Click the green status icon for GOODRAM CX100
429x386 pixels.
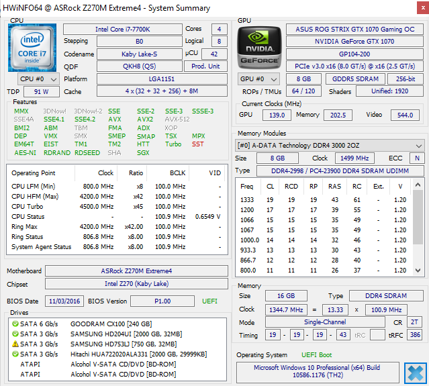(15, 324)
